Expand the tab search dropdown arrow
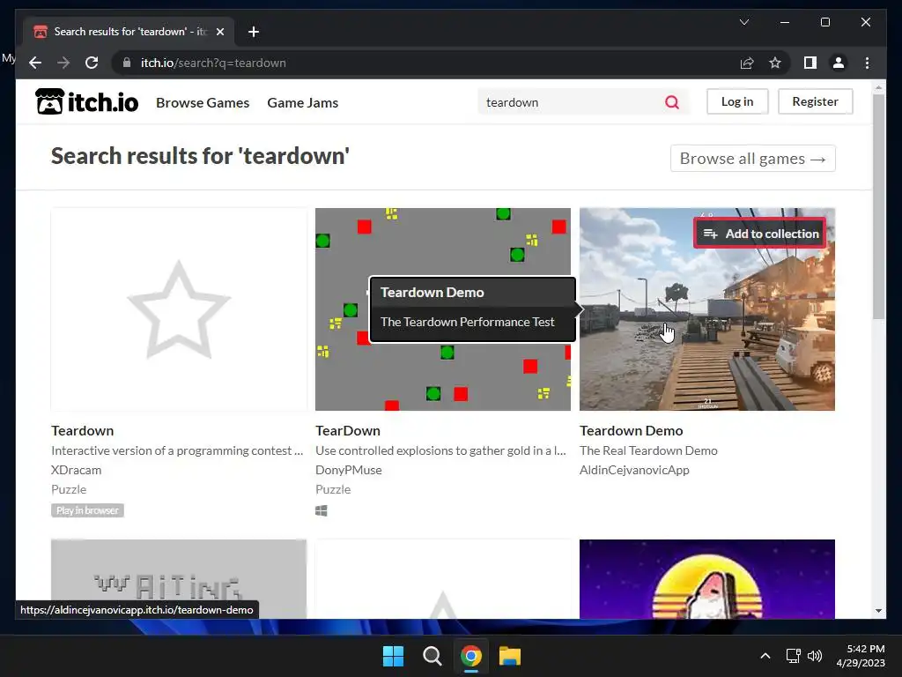Viewport: 902px width, 677px height. (743, 22)
